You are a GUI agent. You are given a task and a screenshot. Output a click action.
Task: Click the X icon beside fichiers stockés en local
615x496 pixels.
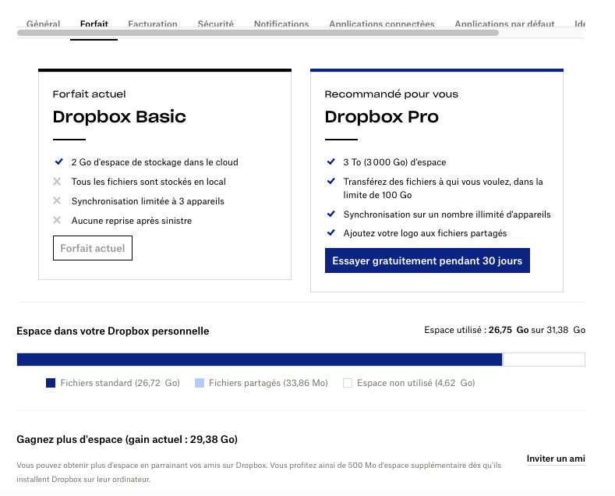[57, 181]
